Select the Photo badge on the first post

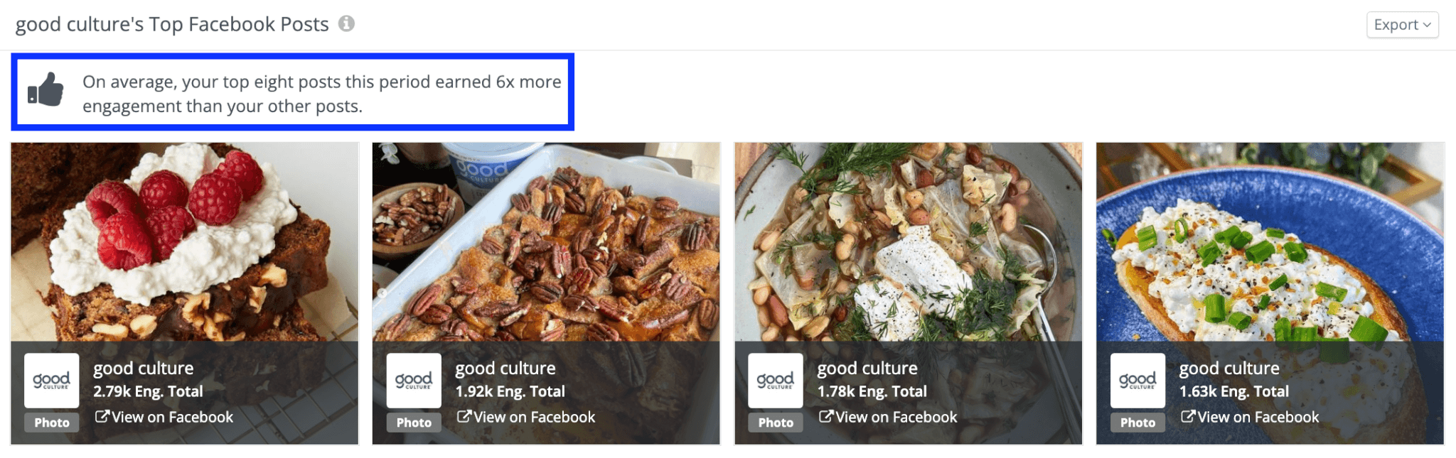tap(51, 422)
